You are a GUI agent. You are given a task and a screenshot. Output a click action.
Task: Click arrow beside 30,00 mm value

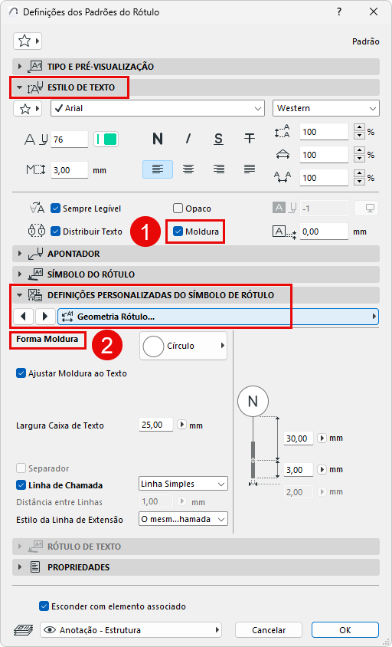point(322,438)
